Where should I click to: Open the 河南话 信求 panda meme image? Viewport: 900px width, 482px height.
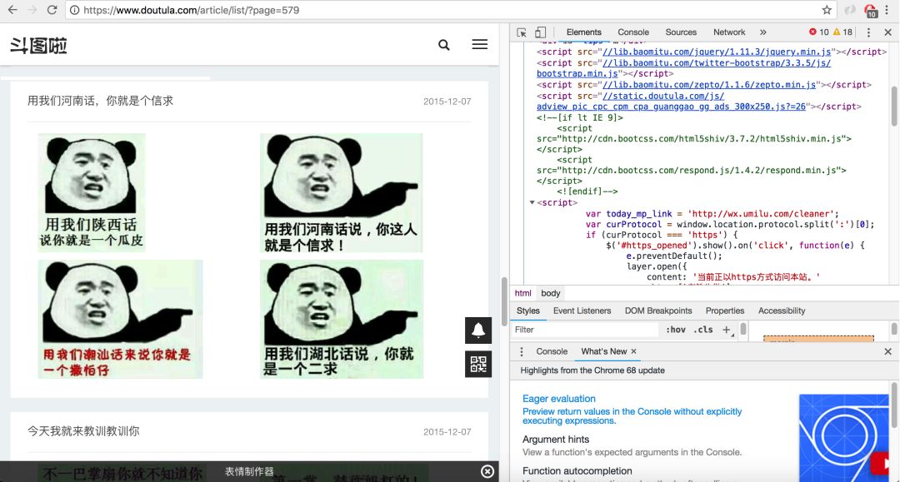341,192
